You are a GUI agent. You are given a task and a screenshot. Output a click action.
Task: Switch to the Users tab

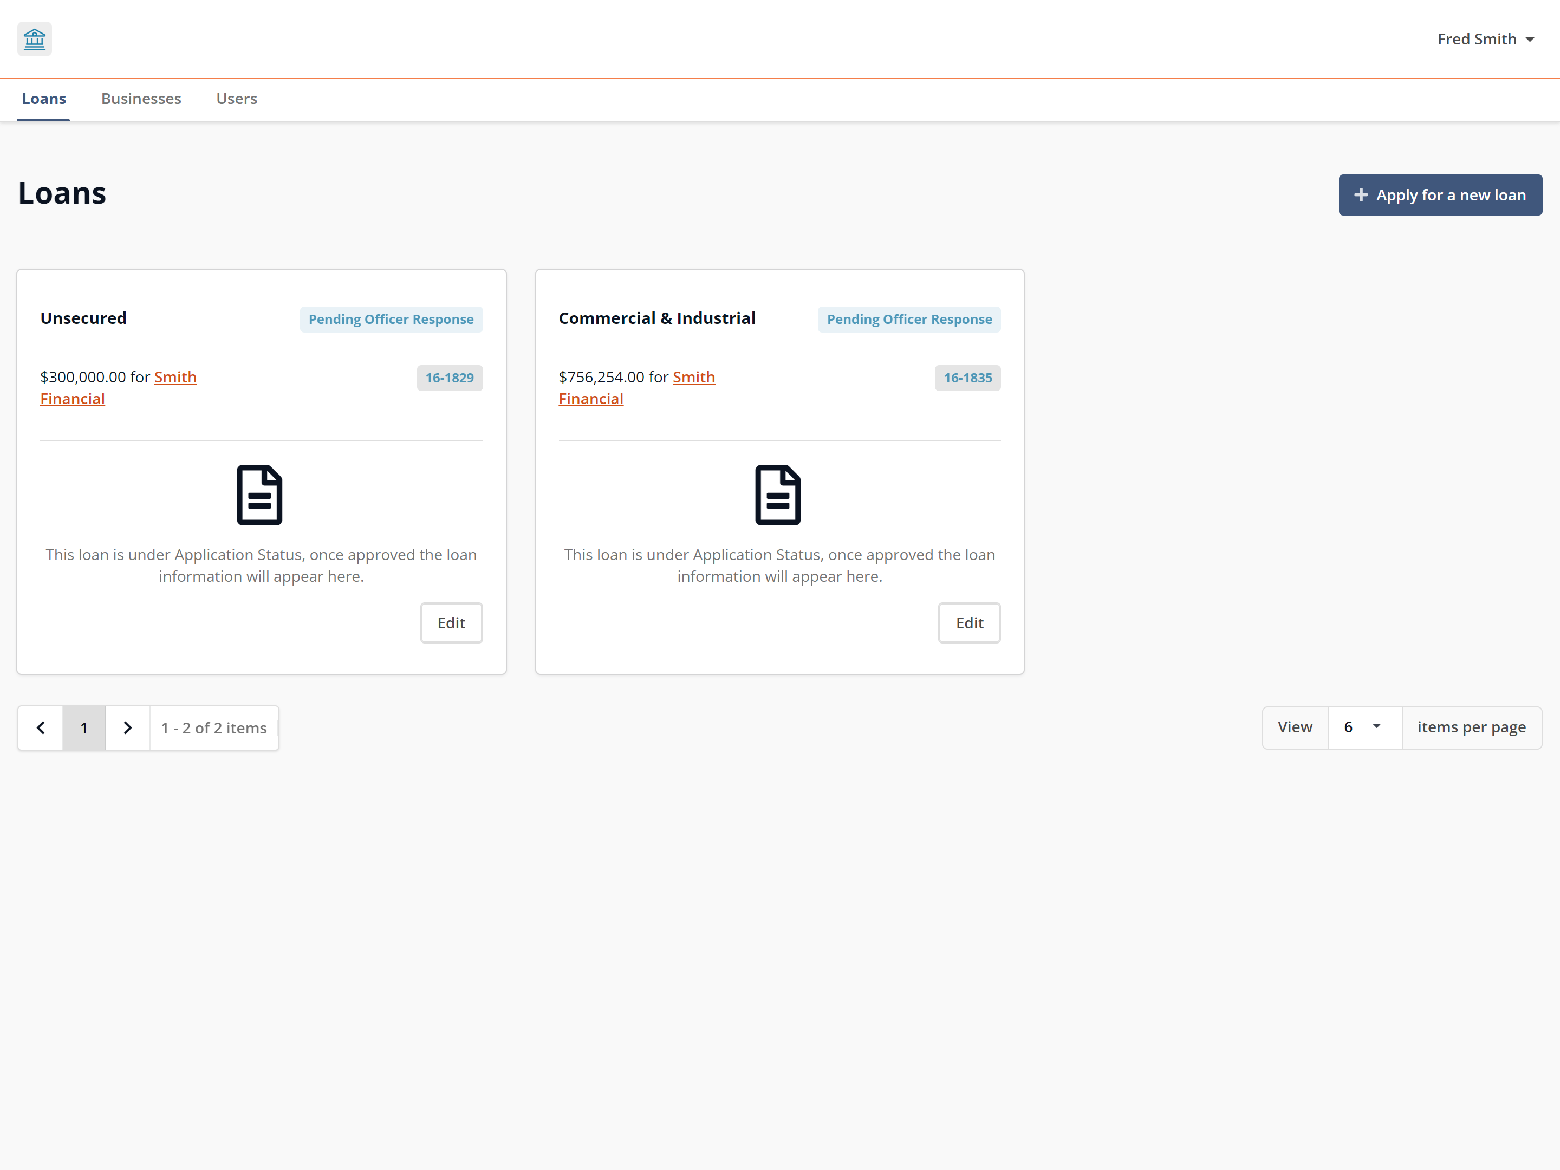236,99
